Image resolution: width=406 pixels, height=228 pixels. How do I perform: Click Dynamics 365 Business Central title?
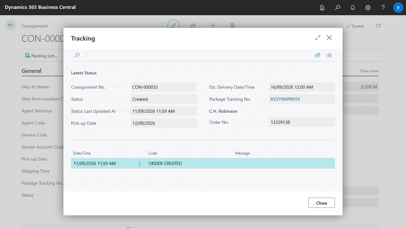pyautogui.click(x=40, y=7)
